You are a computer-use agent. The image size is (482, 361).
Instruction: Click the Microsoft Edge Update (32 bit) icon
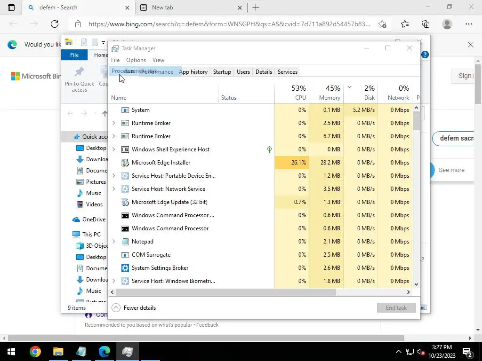[x=125, y=202]
